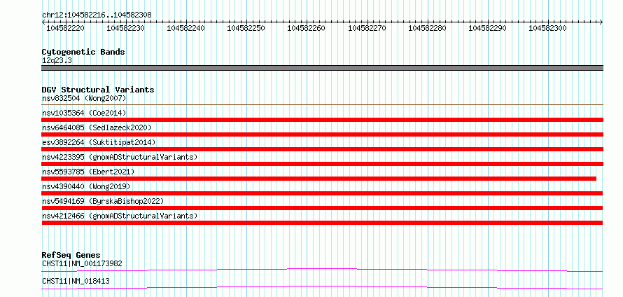Click the shorter red bar under nsv5593785
This screenshot has width=623, height=297.
(x=319, y=179)
